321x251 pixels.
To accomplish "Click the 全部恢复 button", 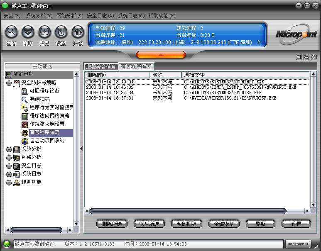I will (224, 224).
